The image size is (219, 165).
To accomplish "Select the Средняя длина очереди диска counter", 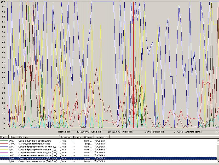I will pyautogui.click(x=35, y=140).
